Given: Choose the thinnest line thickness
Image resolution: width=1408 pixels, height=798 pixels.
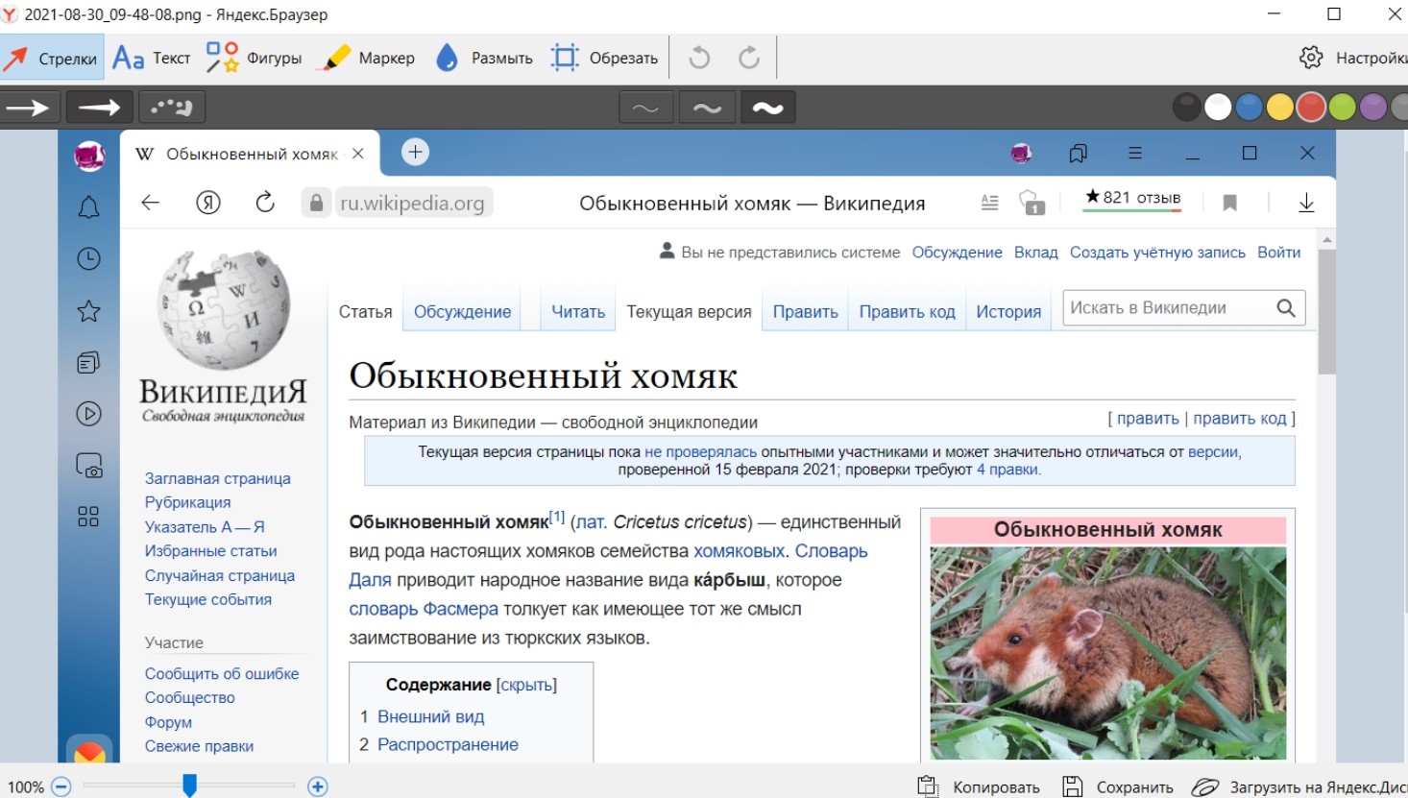Looking at the screenshot, I should tap(646, 108).
